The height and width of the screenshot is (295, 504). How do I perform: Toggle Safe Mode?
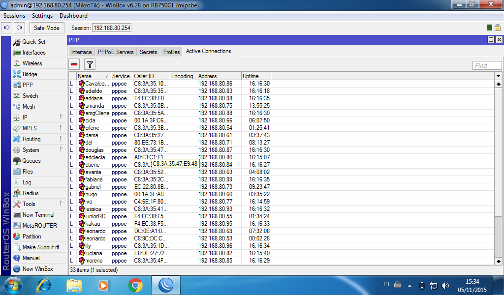[x=47, y=28]
